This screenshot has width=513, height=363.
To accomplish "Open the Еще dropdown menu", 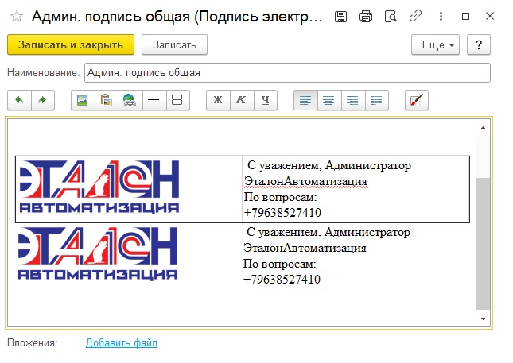I will click(x=434, y=44).
